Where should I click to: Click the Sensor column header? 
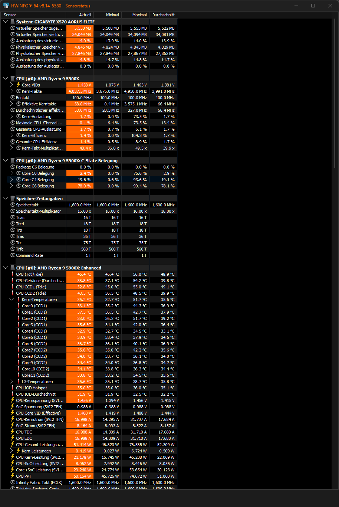coord(33,15)
